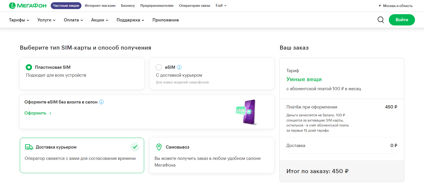
Task: Click the Платёж при оформлении label
Action: click(x=312, y=107)
